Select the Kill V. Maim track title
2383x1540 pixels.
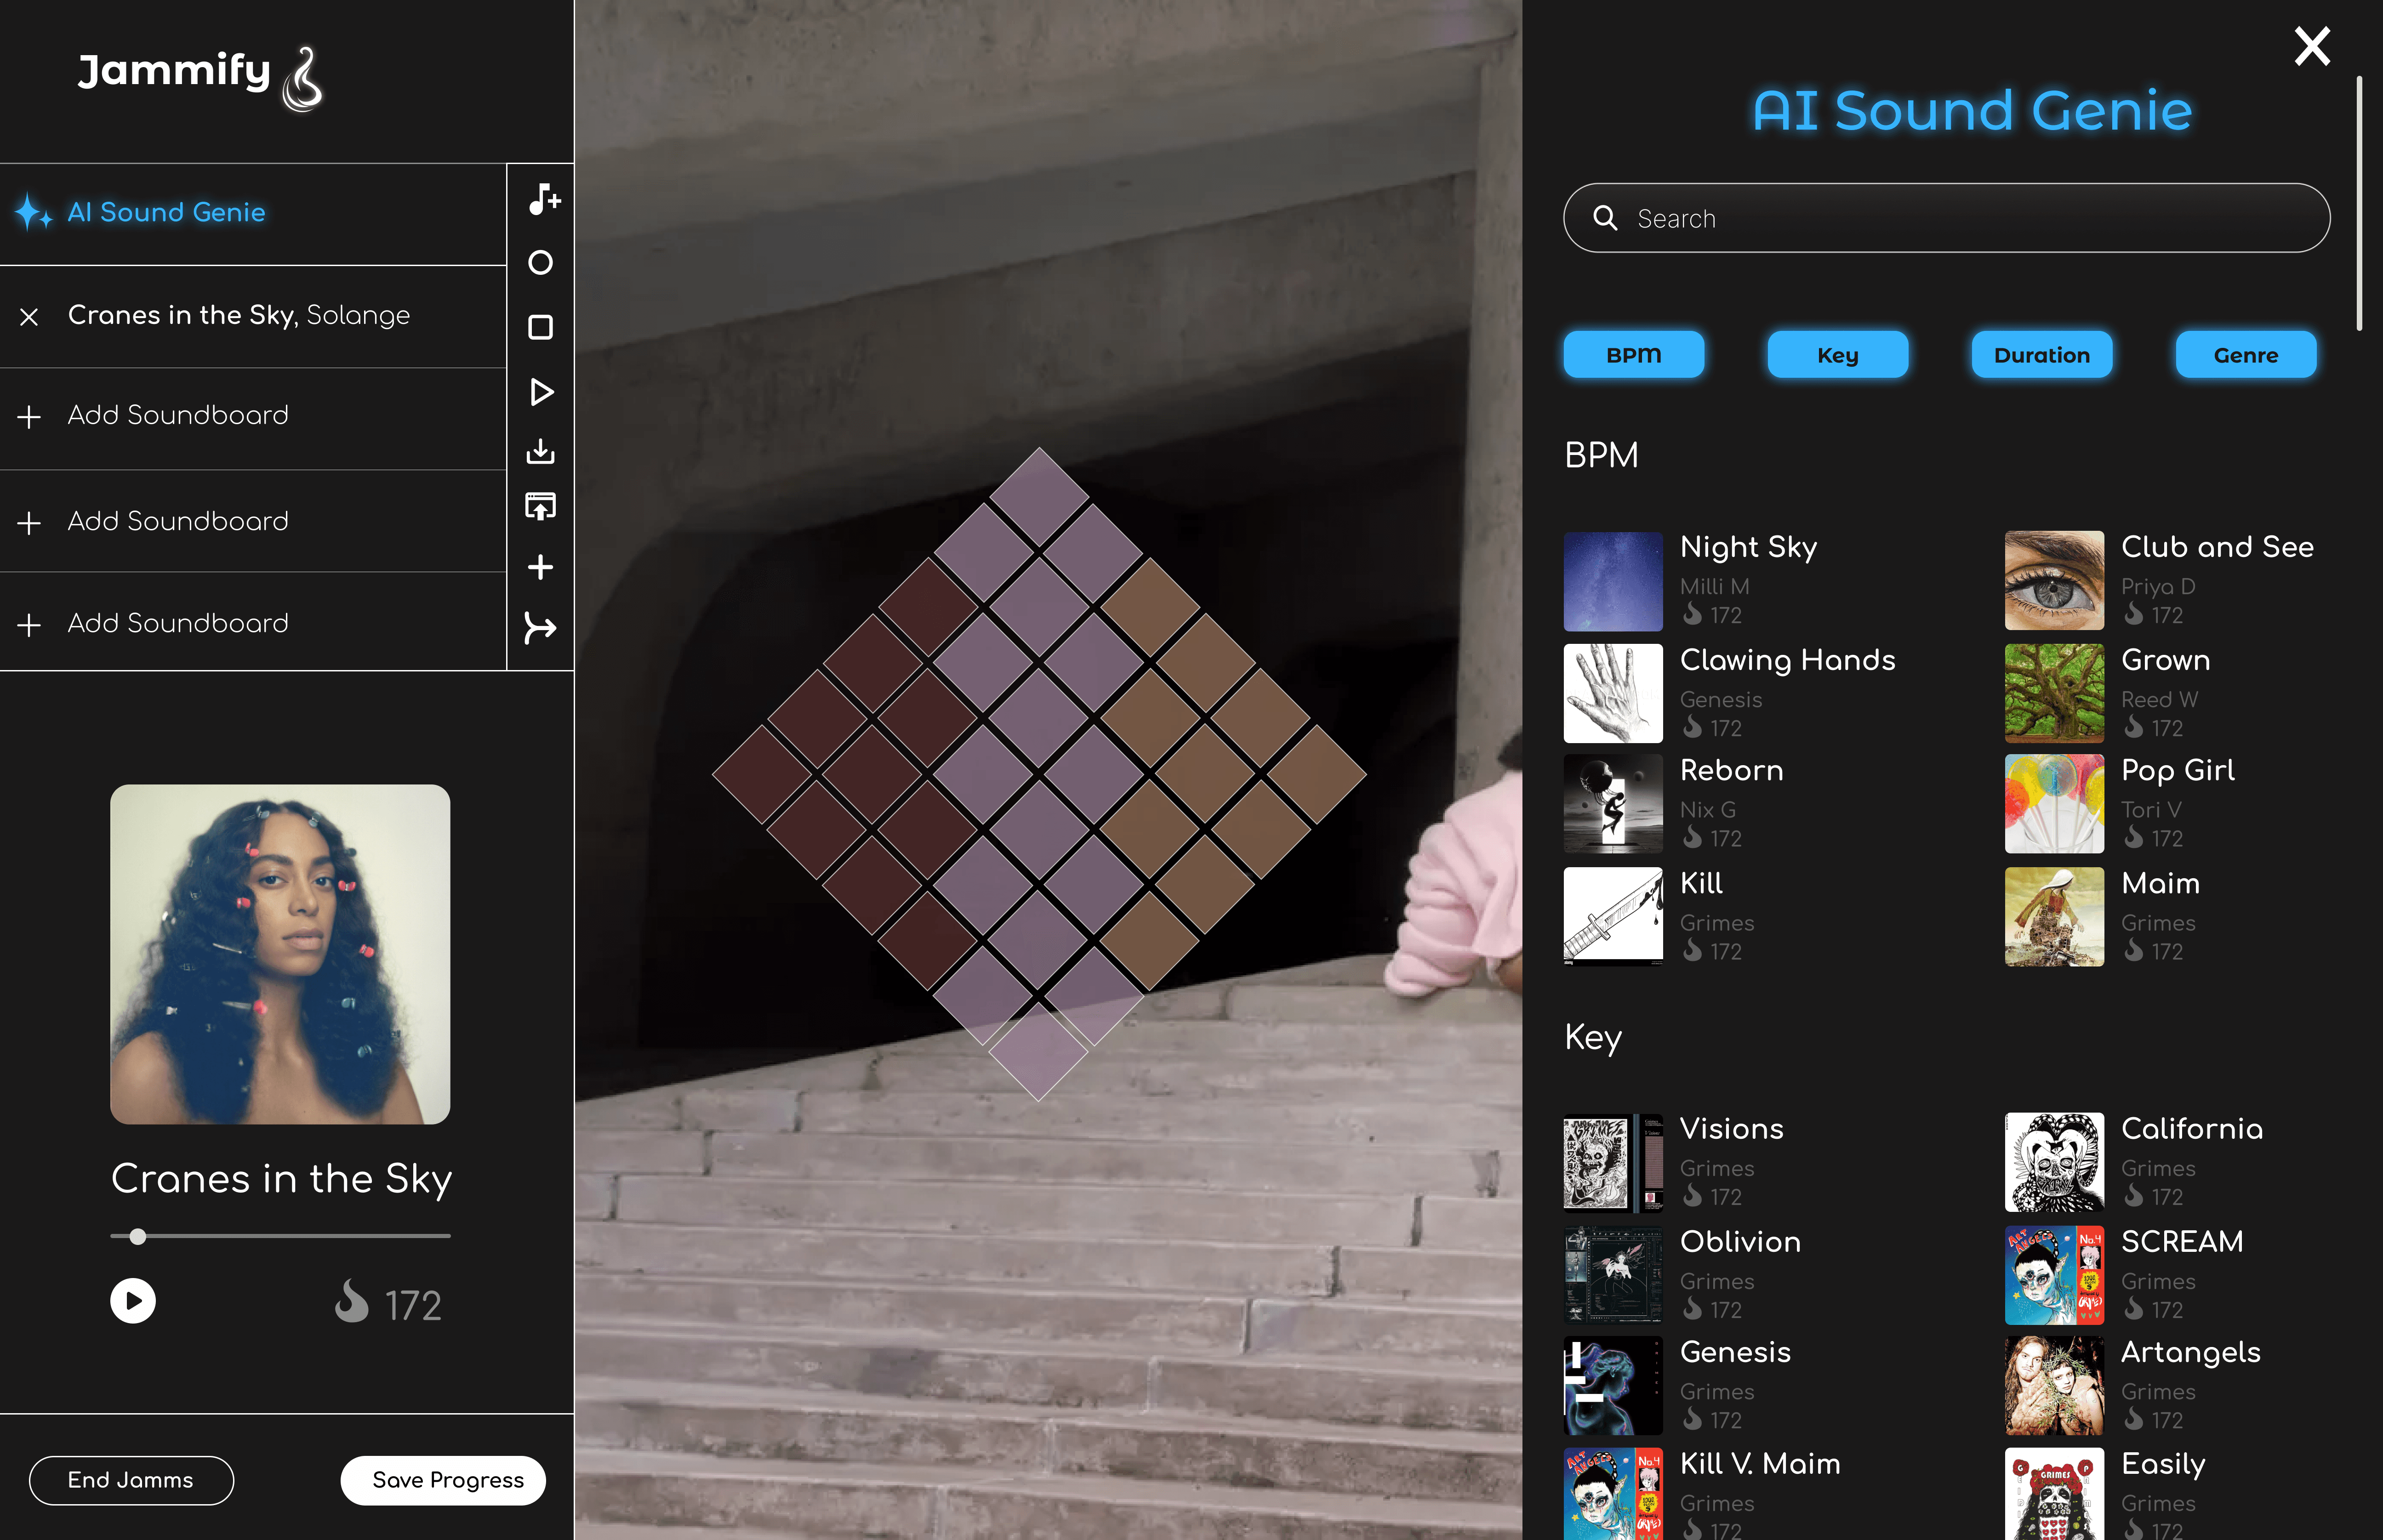[1760, 1464]
